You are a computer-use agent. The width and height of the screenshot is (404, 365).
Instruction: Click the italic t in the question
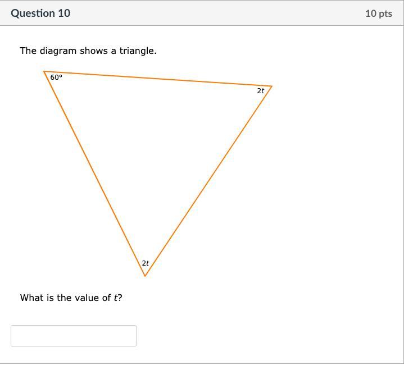click(116, 298)
